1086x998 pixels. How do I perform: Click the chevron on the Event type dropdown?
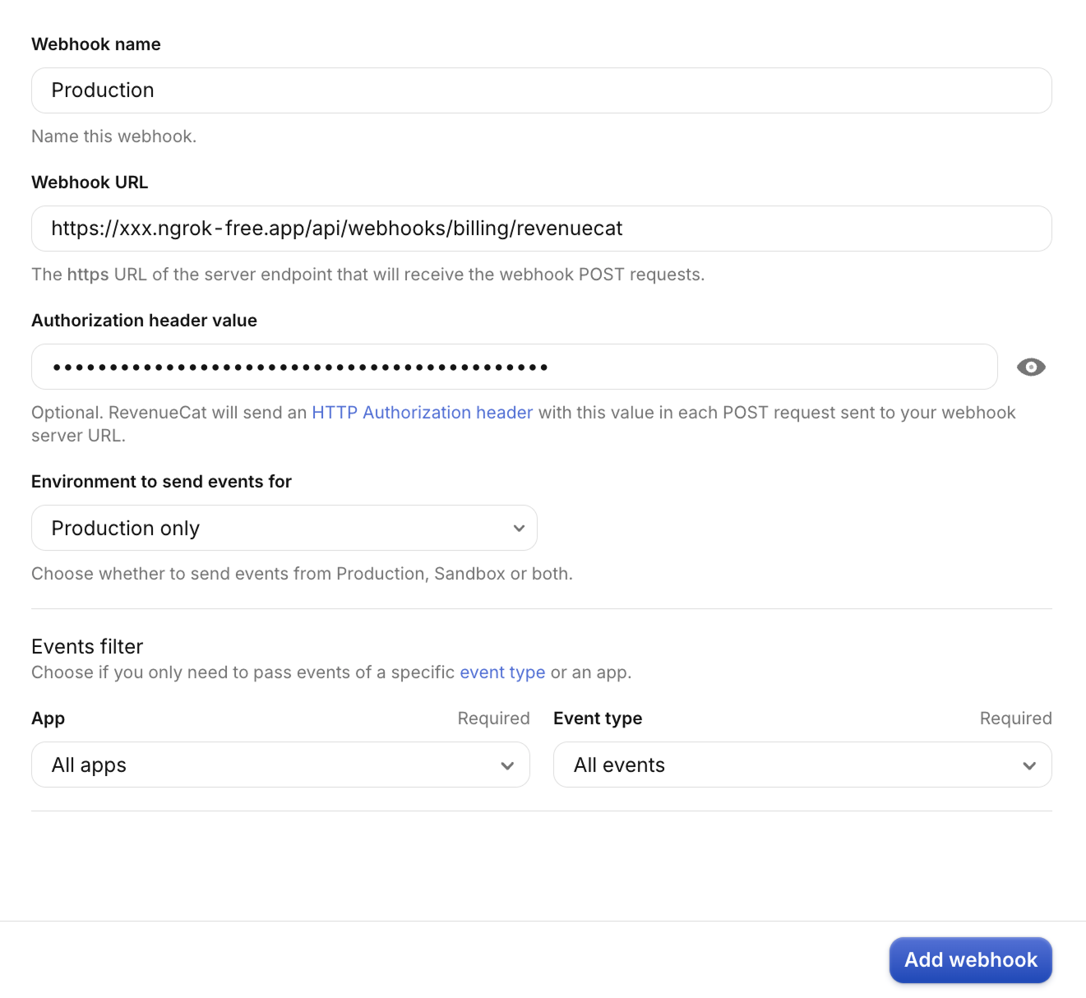tap(1028, 765)
